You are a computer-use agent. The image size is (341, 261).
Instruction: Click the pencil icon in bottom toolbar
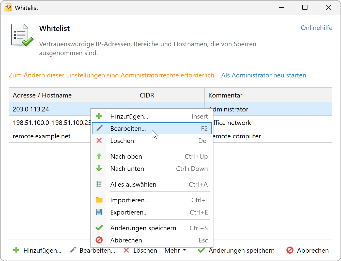click(73, 250)
